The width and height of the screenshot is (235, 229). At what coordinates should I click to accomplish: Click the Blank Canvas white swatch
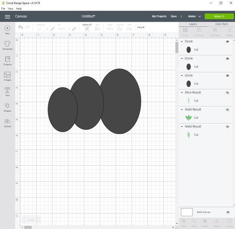click(187, 212)
